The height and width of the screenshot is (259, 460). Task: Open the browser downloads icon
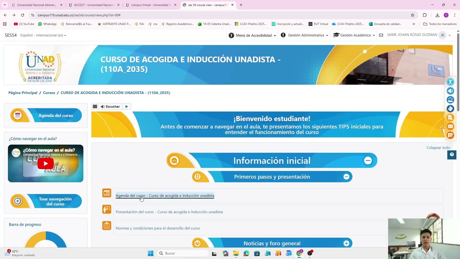coord(437,15)
